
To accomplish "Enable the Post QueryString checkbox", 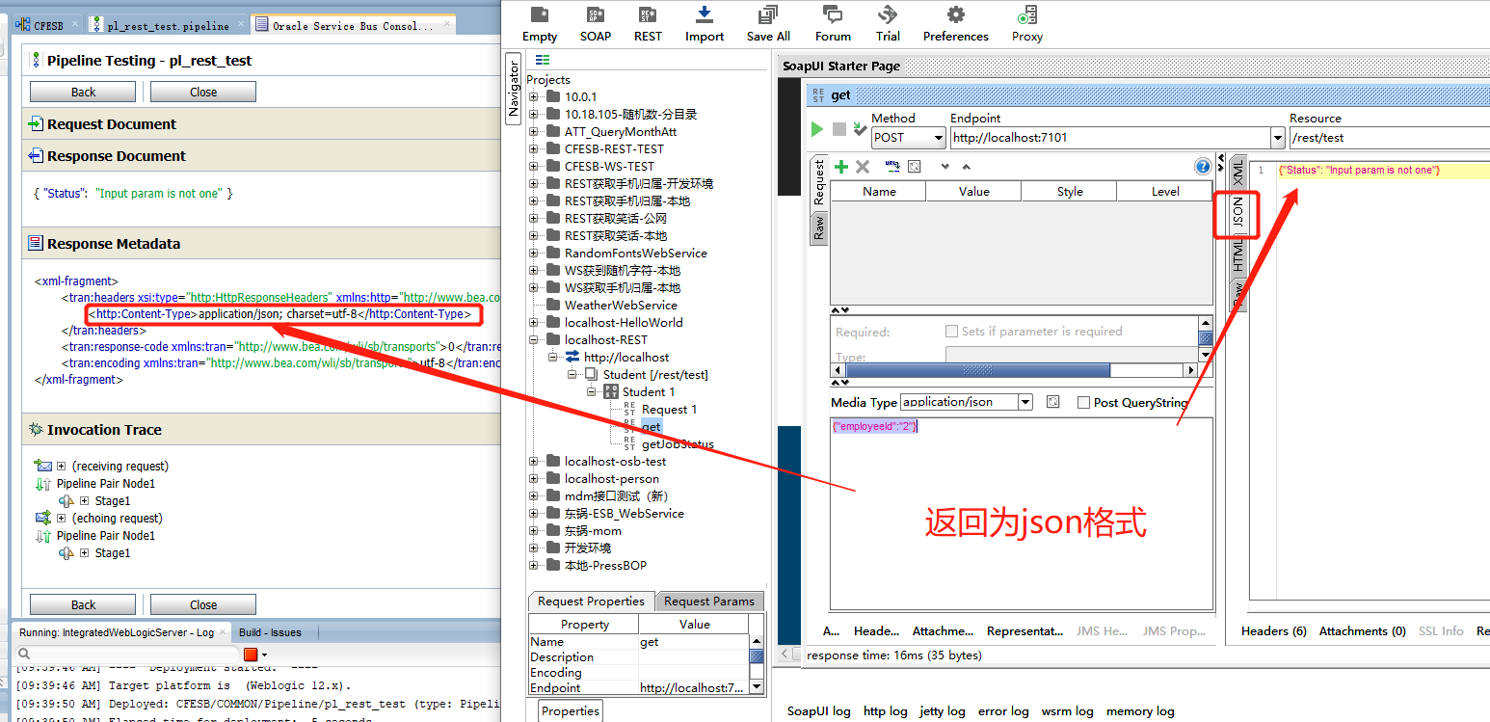I will coord(1083,402).
